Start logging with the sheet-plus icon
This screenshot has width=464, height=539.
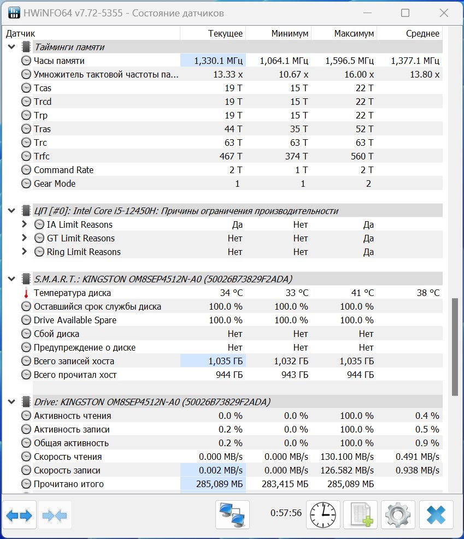pos(361,514)
